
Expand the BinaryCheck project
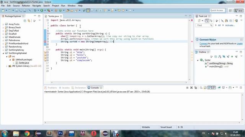point(3,27)
